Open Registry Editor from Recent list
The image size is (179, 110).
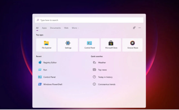click(x=50, y=63)
